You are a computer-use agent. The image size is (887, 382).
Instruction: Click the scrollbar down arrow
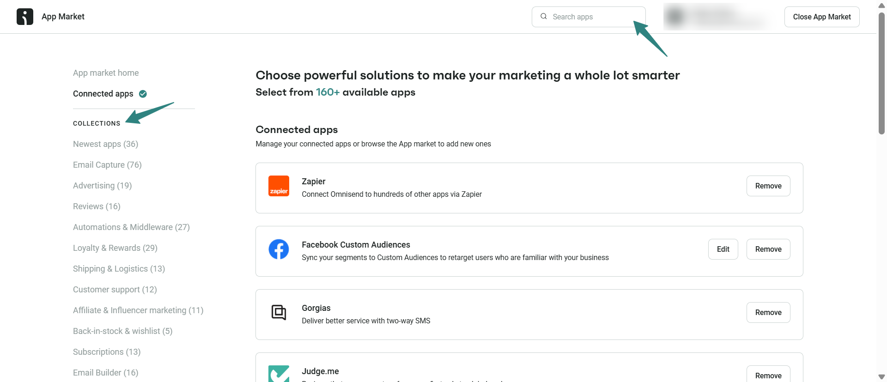click(881, 377)
